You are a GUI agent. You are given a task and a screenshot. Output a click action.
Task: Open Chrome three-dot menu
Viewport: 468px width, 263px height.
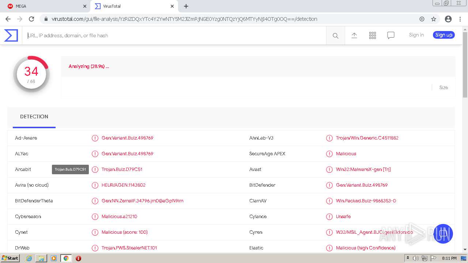tap(461, 19)
